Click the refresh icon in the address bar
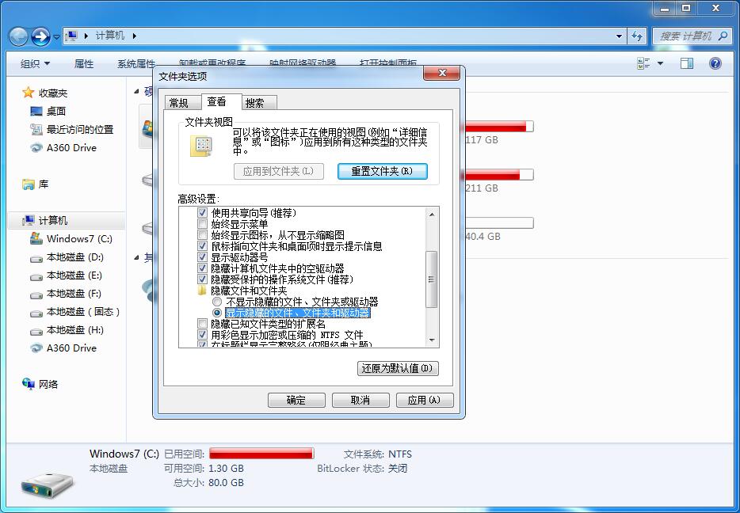740x513 pixels. (x=639, y=36)
